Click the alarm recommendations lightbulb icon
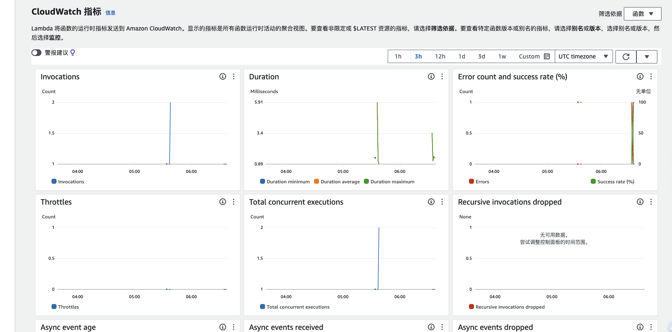The width and height of the screenshot is (672, 332). [x=73, y=53]
